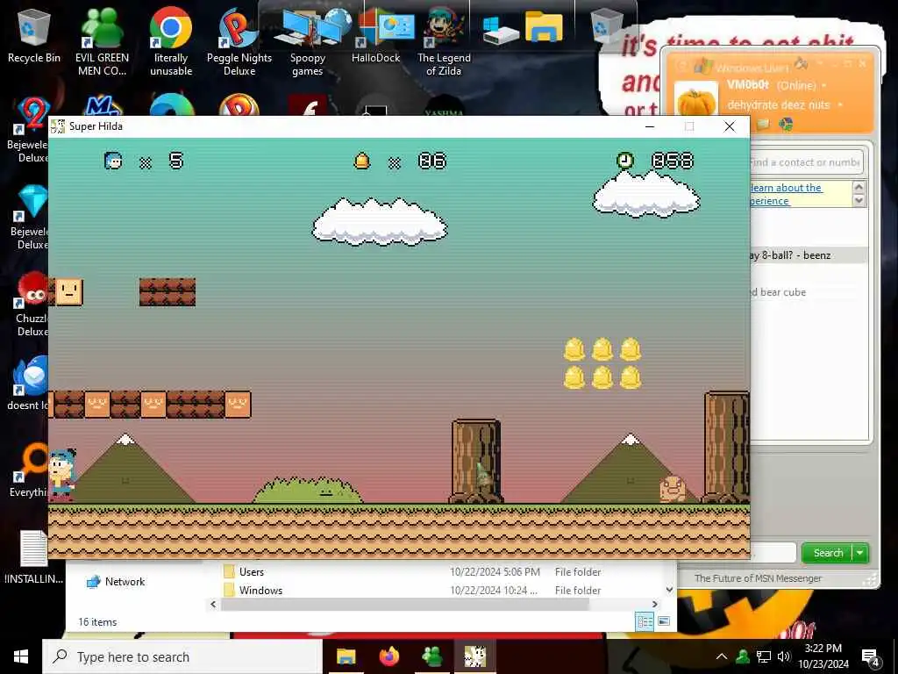Image resolution: width=898 pixels, height=674 pixels.
Task: Open the 'learn about the' link in Messenger
Action: coord(786,188)
